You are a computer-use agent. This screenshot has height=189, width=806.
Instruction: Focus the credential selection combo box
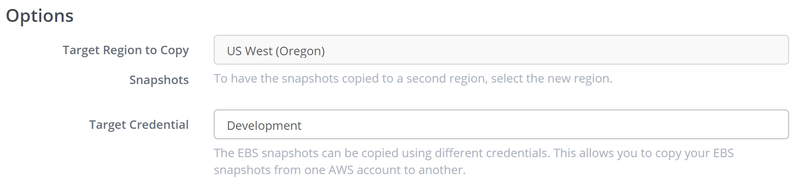[501, 124]
